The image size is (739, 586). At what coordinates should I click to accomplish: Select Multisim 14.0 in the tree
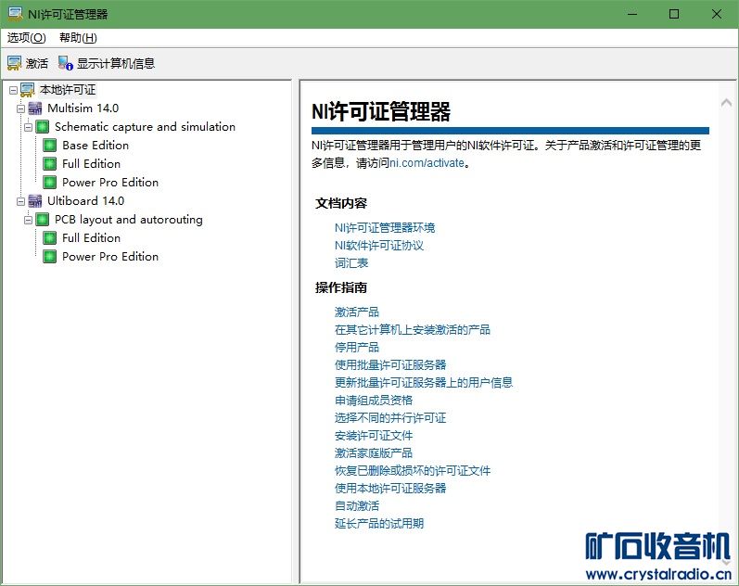tap(83, 108)
